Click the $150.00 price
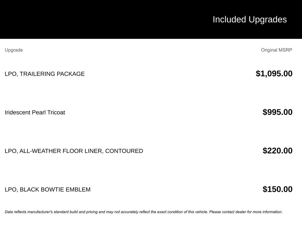This screenshot has height=226, width=302. [277, 189]
